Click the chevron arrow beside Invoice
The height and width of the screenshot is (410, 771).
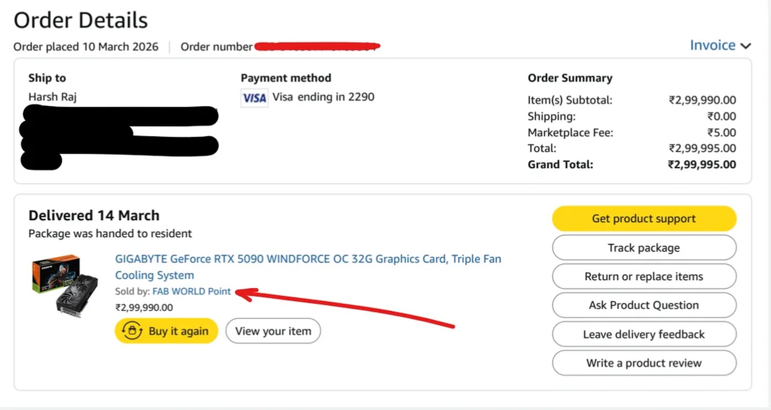pyautogui.click(x=745, y=46)
